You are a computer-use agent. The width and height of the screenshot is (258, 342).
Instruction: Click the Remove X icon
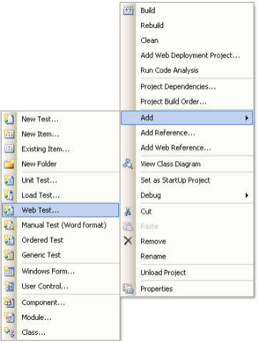128,241
